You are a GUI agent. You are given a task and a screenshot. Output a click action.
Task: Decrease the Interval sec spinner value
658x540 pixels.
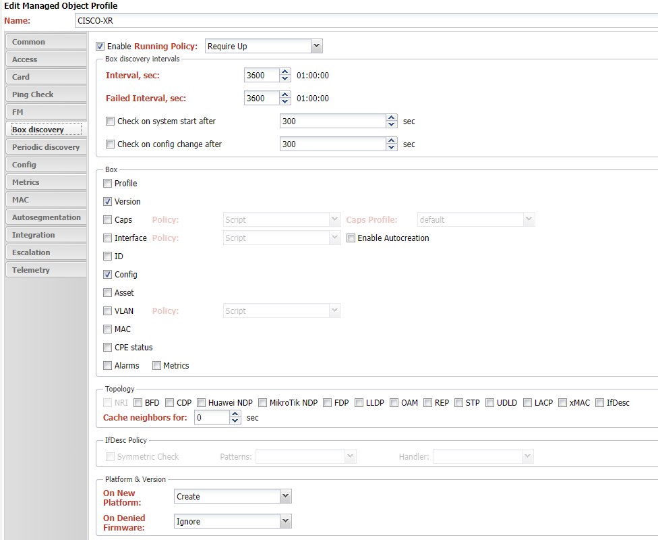(285, 78)
